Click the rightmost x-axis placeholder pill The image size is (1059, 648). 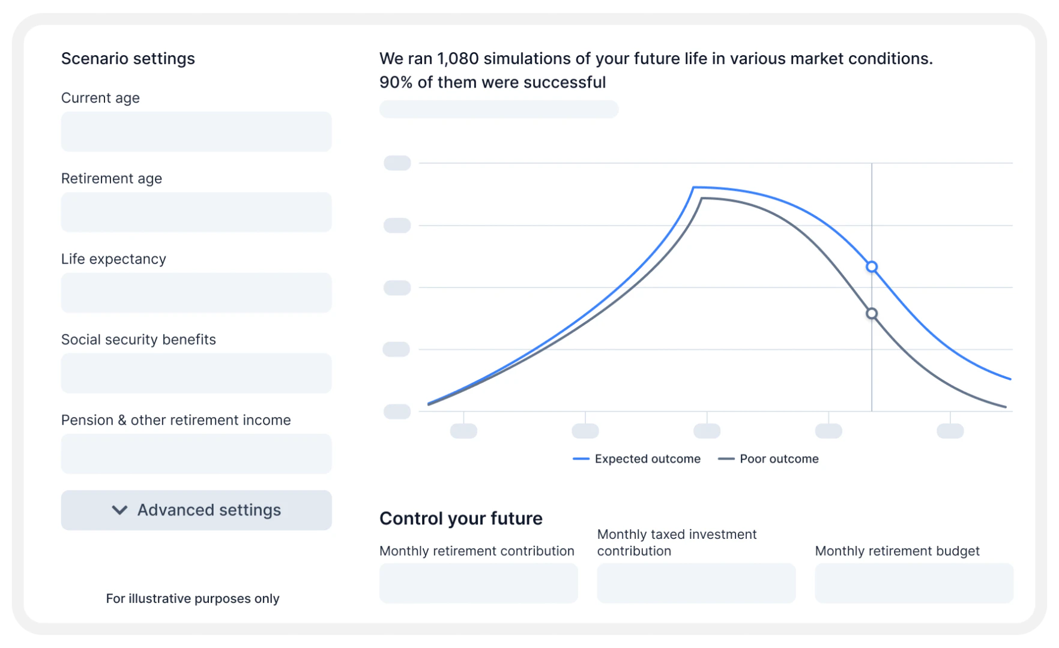tap(950, 430)
